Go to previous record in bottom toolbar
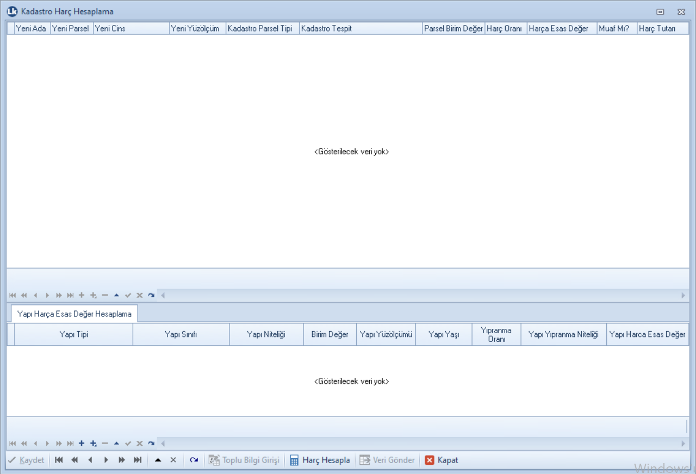This screenshot has width=696, height=474. (x=90, y=460)
